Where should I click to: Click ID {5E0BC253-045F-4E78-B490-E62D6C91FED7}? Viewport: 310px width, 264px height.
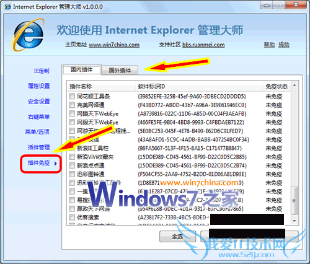click(190, 131)
